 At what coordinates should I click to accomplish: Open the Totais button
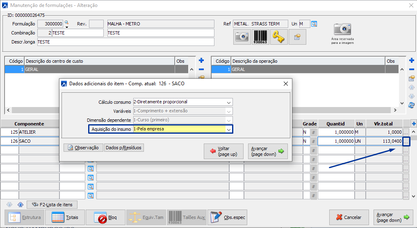point(65,217)
